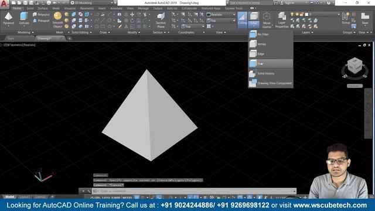This screenshot has width=375, height=211.
Task: Click the Group tool icon
Action: [x=345, y=16]
